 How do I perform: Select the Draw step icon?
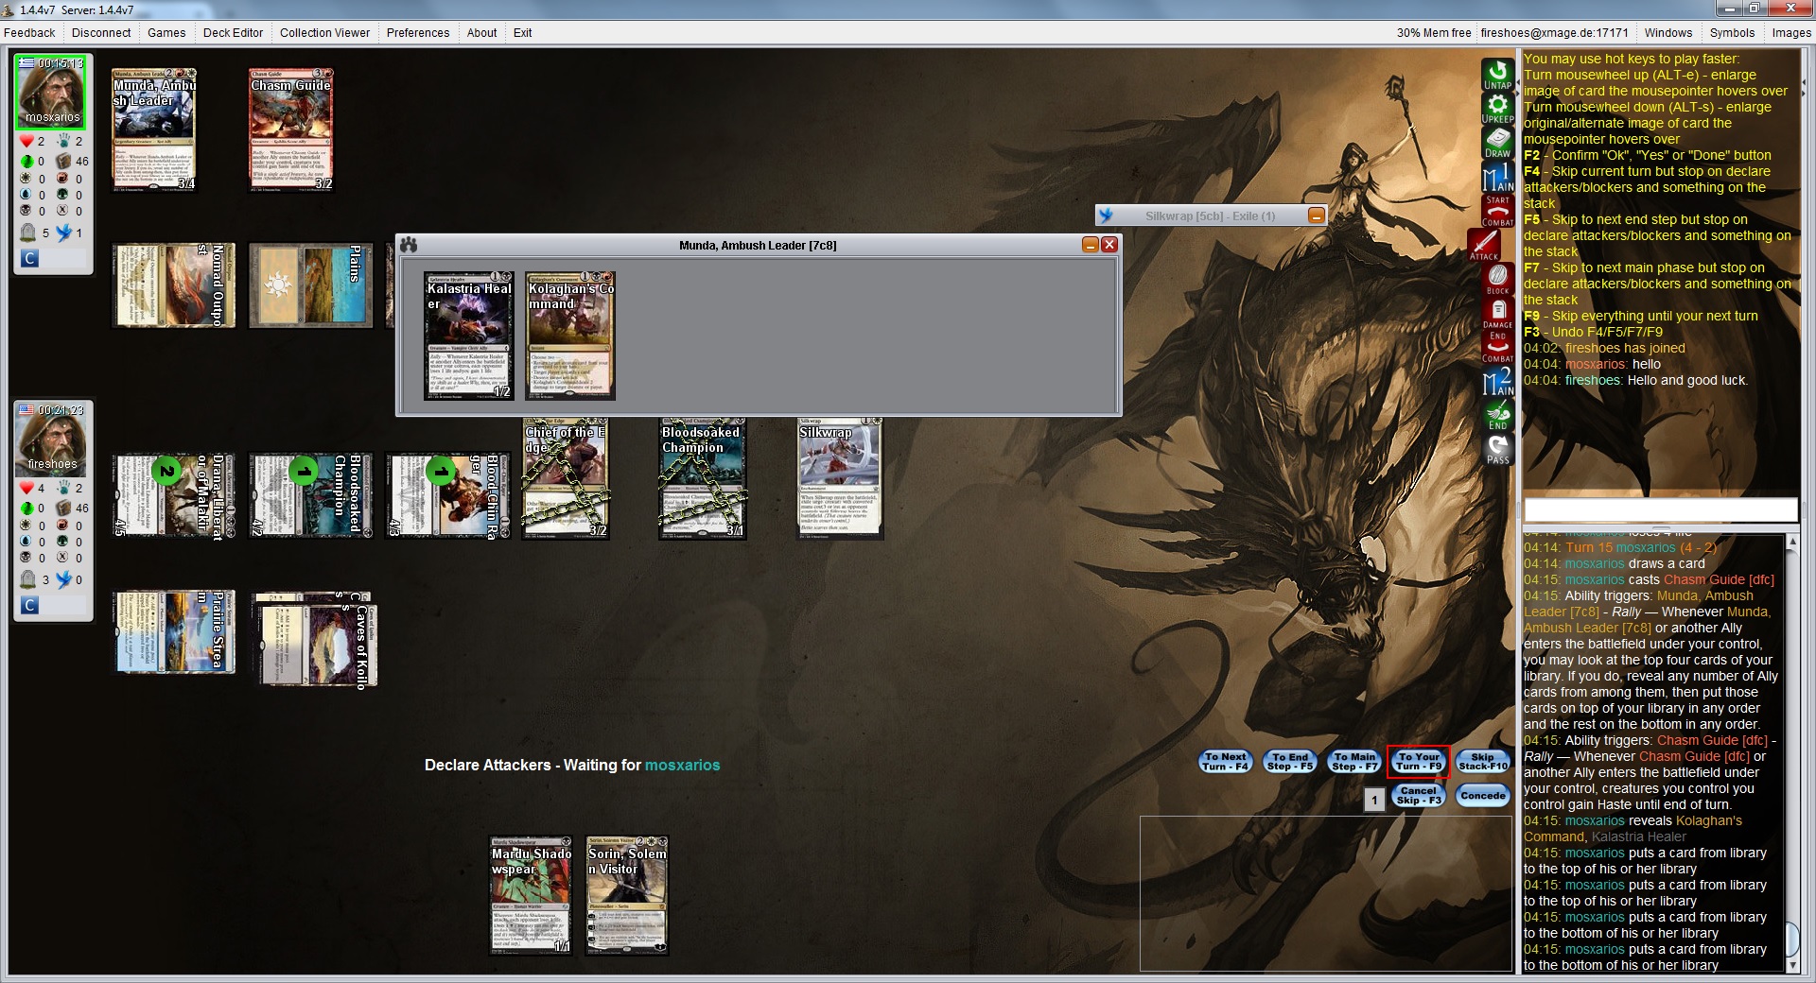(1497, 142)
